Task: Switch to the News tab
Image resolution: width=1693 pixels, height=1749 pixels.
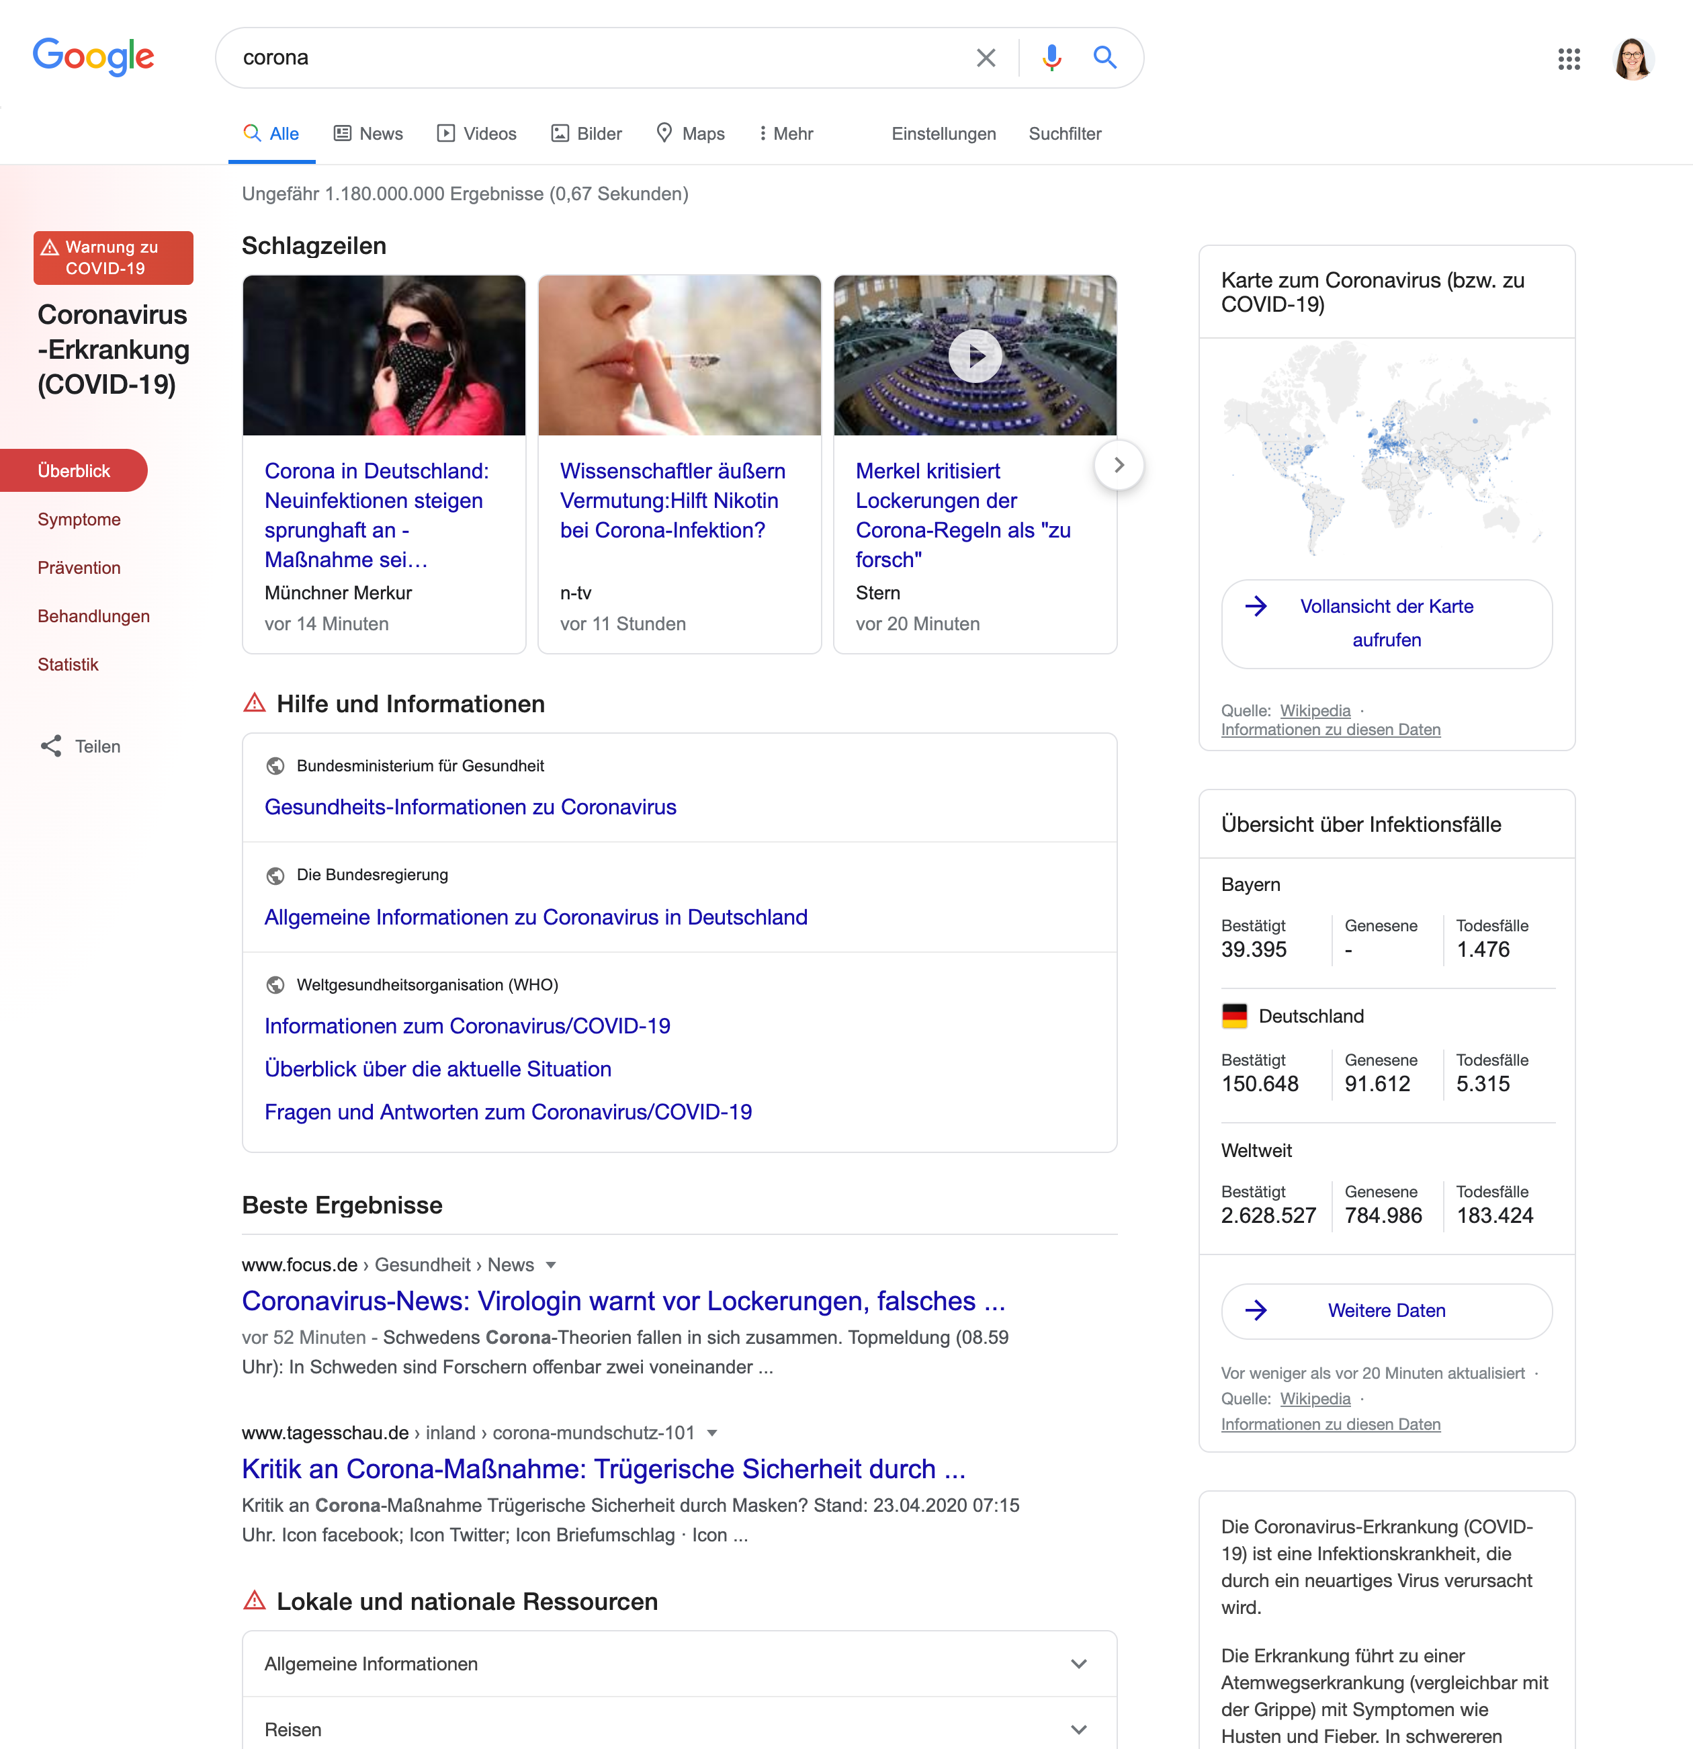Action: pyautogui.click(x=368, y=134)
